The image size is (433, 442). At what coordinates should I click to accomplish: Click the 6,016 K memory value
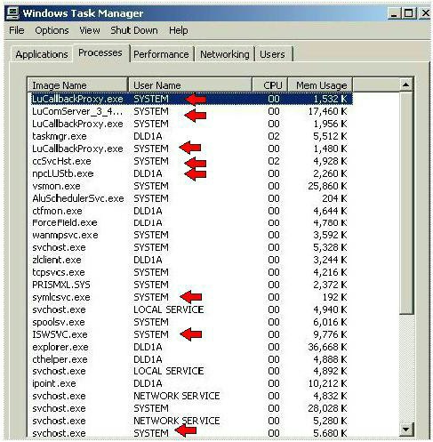click(330, 322)
